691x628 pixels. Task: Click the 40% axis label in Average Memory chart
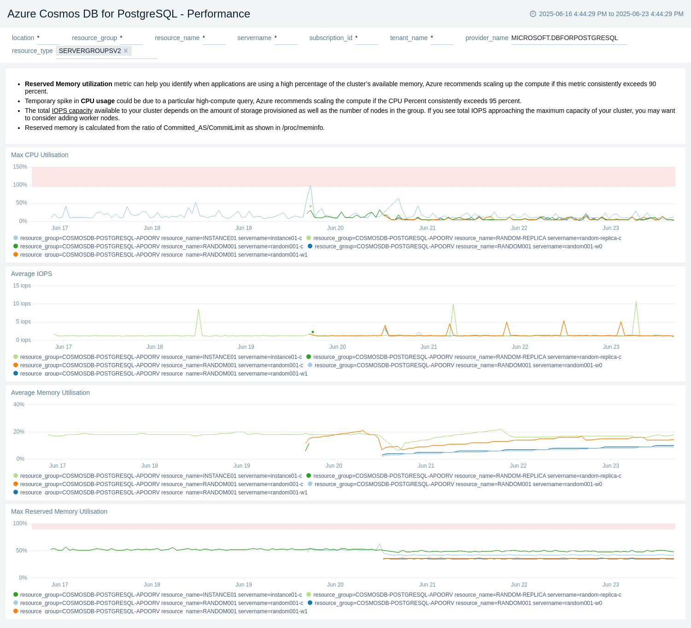tap(19, 405)
